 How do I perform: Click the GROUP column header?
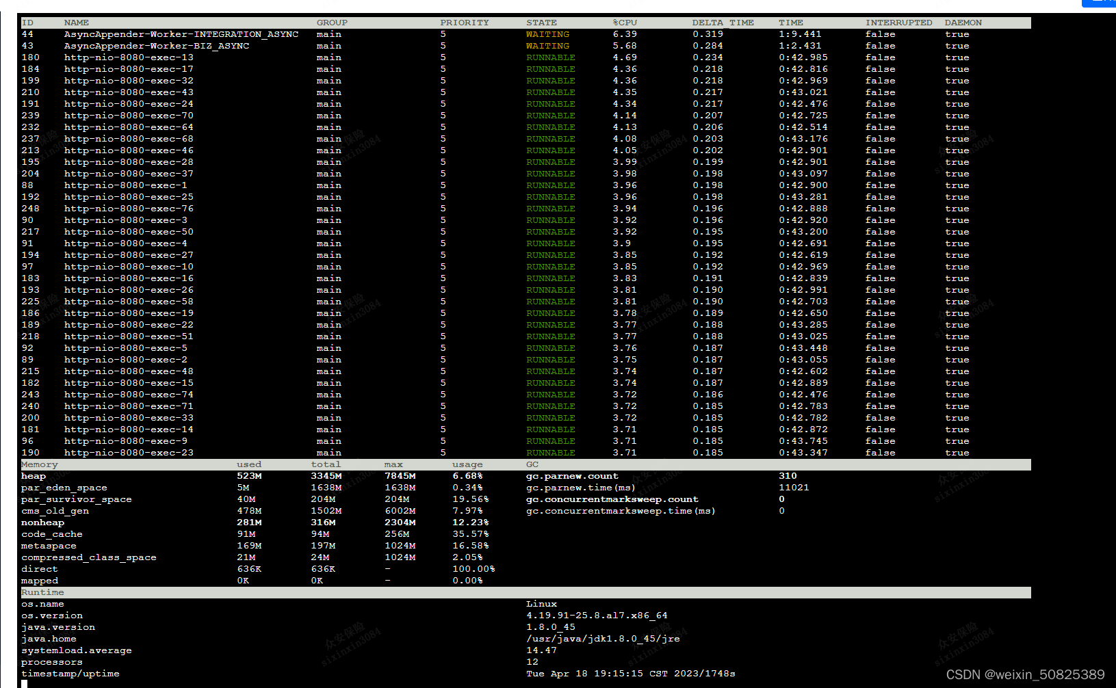(332, 23)
